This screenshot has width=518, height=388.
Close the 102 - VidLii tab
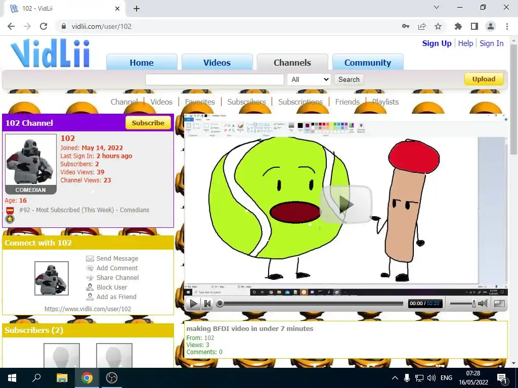[x=117, y=9]
